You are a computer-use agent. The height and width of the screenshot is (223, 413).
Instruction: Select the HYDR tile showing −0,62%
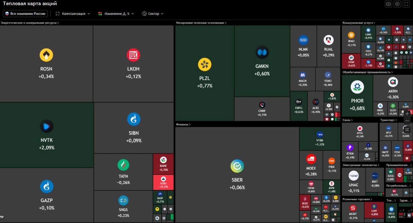tap(351, 61)
